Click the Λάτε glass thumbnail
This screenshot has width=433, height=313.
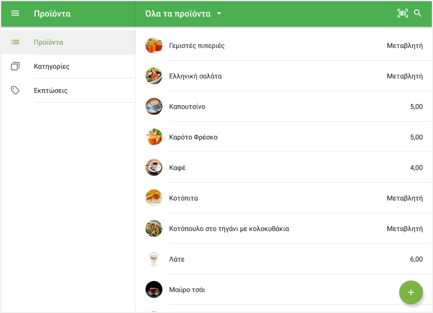click(x=154, y=259)
